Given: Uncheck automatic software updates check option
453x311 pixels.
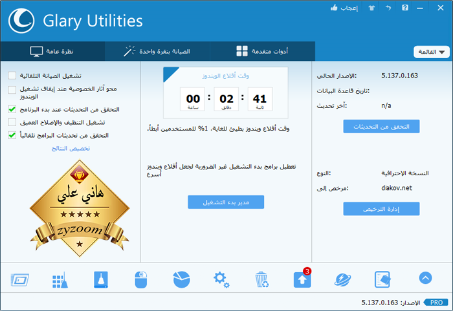Looking at the screenshot, I should [x=12, y=135].
